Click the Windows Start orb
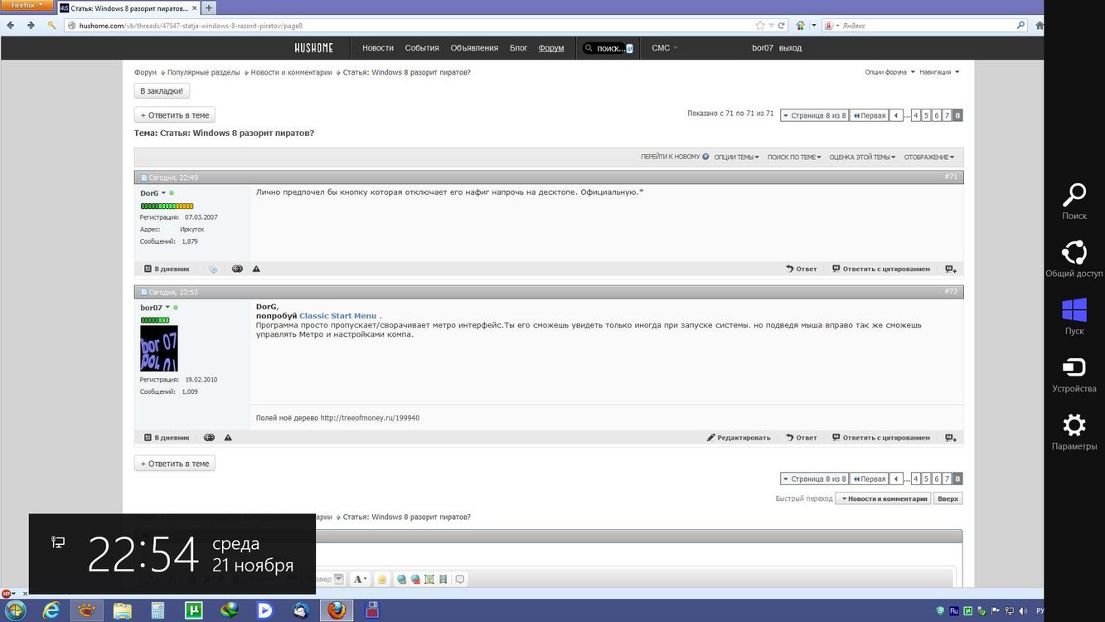Image resolution: width=1105 pixels, height=622 pixels. click(x=14, y=610)
